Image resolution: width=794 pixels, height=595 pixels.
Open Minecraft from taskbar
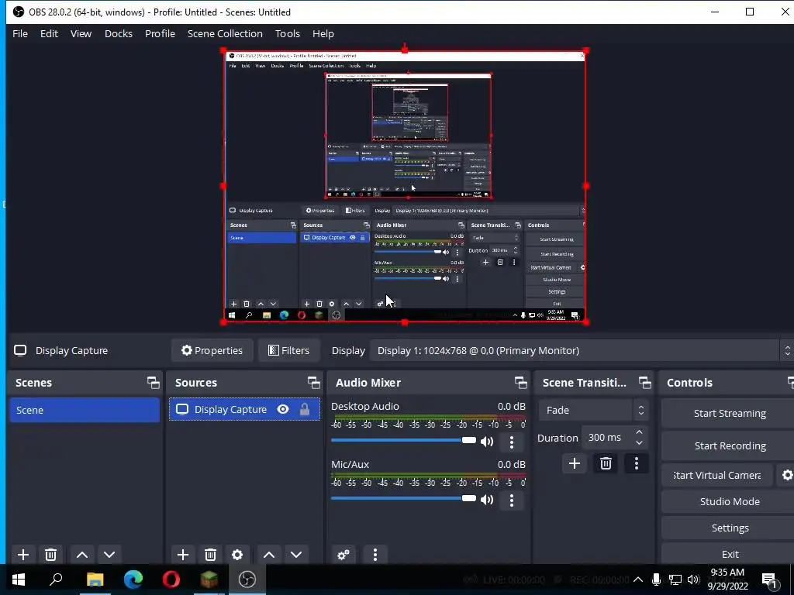(209, 580)
